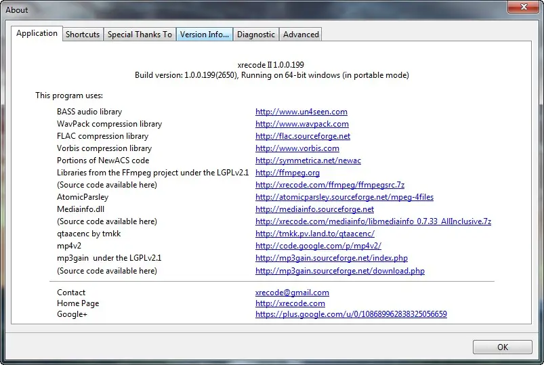
Task: Click the 'This program uses:' heading
Action: (69, 95)
